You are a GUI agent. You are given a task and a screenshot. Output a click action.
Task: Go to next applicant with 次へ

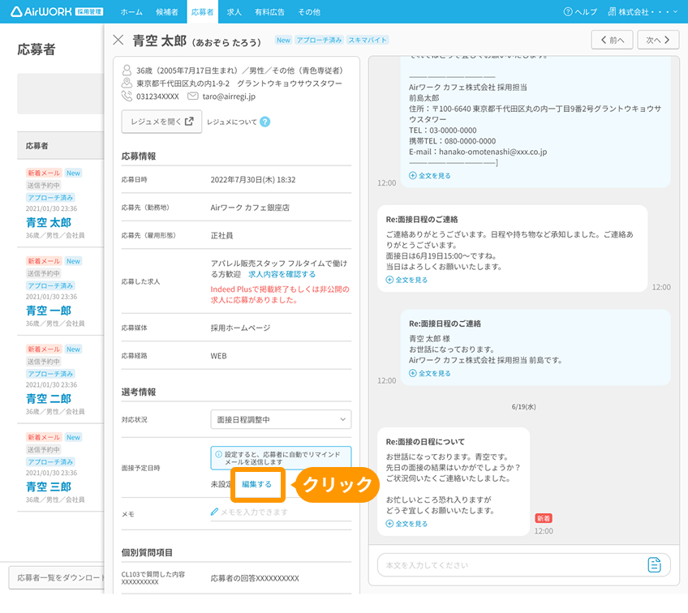pos(658,40)
